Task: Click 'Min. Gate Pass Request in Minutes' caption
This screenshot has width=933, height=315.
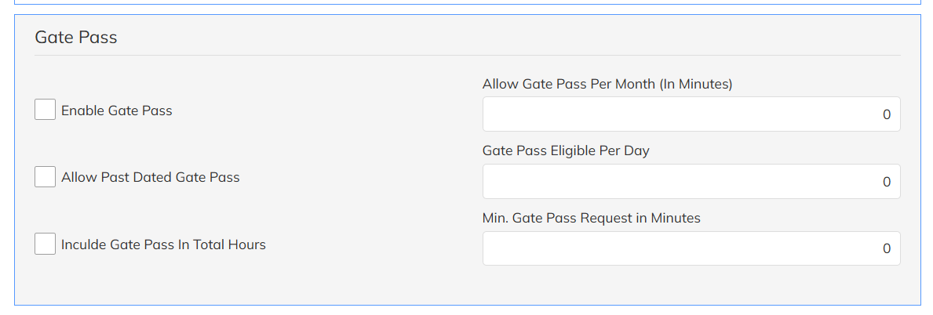Action: pos(591,218)
